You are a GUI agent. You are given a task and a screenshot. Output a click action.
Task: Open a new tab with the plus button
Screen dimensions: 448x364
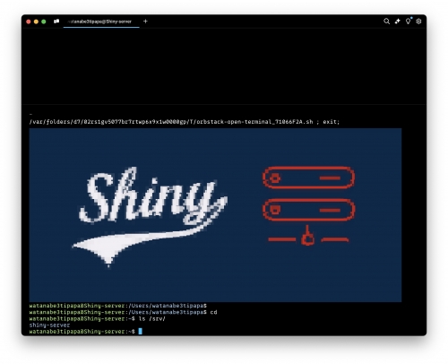(145, 22)
